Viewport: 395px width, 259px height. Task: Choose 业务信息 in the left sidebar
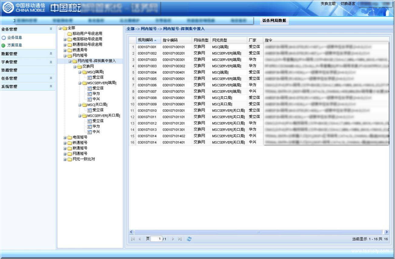click(15, 38)
